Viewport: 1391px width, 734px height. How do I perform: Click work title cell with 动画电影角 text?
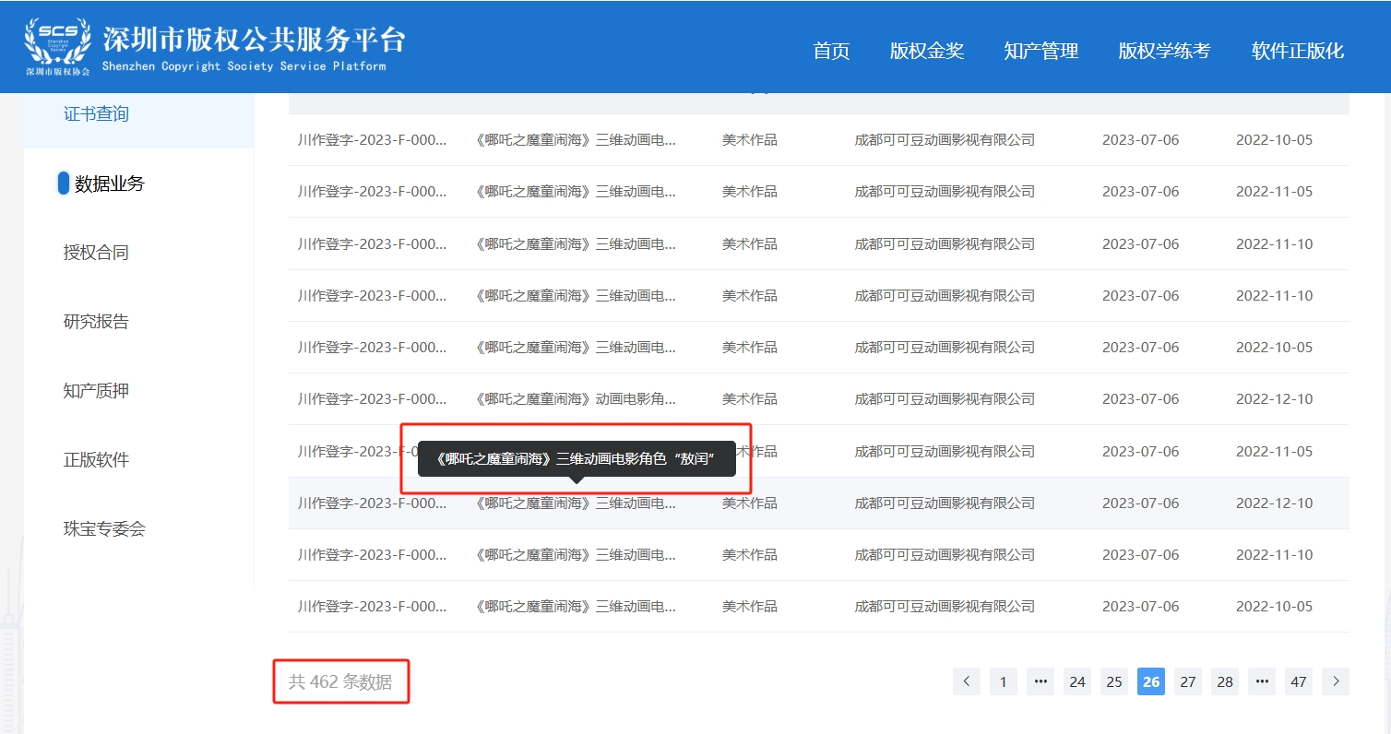[x=577, y=399]
